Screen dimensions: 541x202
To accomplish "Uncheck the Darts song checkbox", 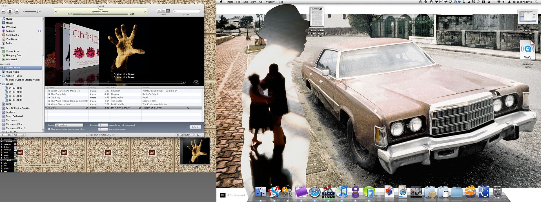I will tap(49, 108).
